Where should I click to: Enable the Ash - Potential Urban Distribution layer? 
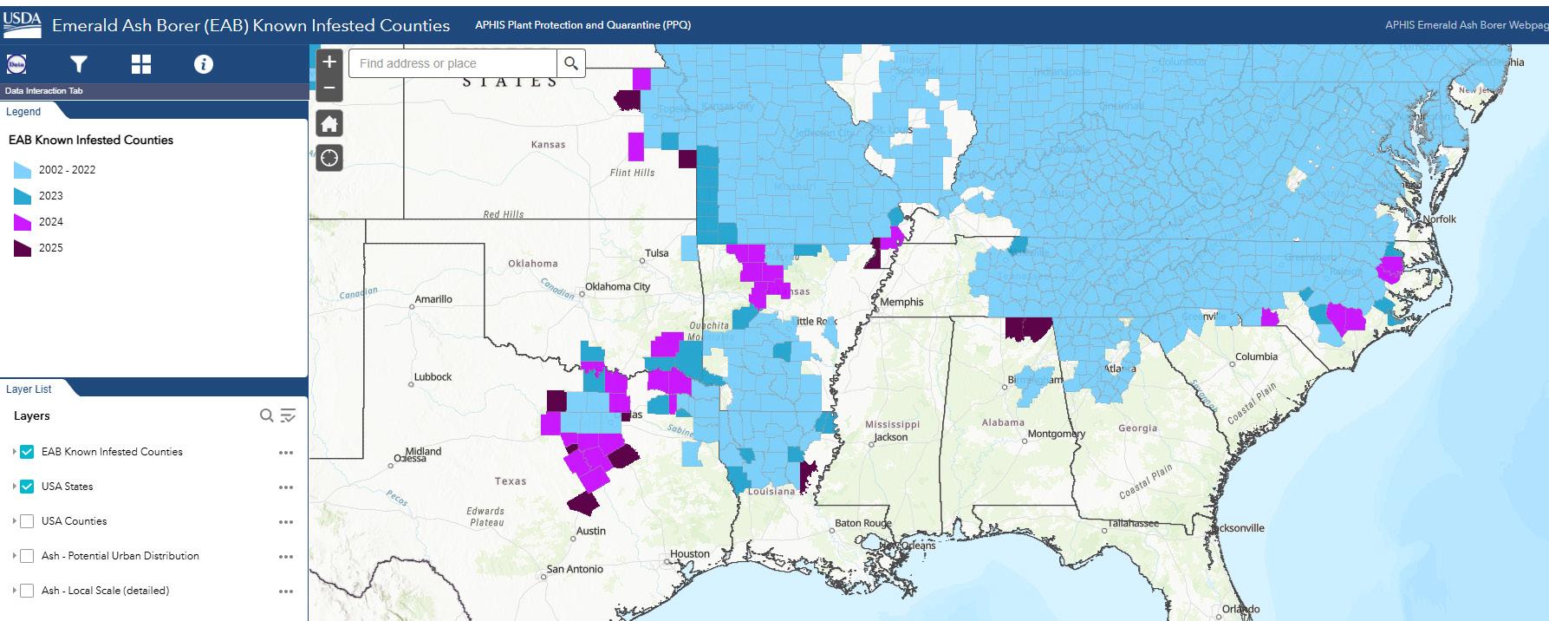pyautogui.click(x=27, y=556)
